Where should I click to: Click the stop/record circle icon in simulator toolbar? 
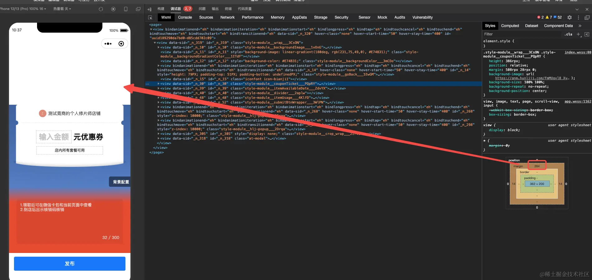[x=113, y=9]
